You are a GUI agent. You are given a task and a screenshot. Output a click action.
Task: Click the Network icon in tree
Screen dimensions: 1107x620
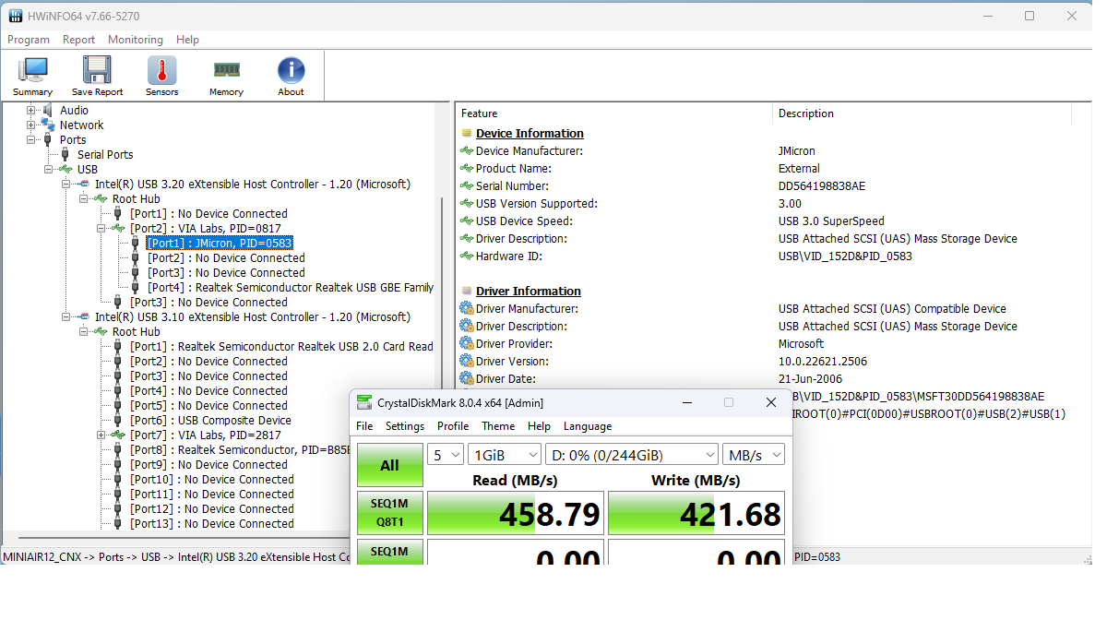(48, 125)
